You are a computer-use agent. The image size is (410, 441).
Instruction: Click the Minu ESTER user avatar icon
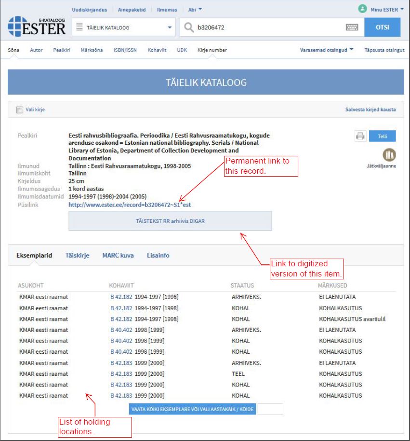tap(362, 9)
